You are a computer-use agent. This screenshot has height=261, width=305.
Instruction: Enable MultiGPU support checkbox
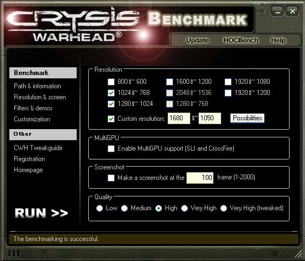(x=111, y=148)
